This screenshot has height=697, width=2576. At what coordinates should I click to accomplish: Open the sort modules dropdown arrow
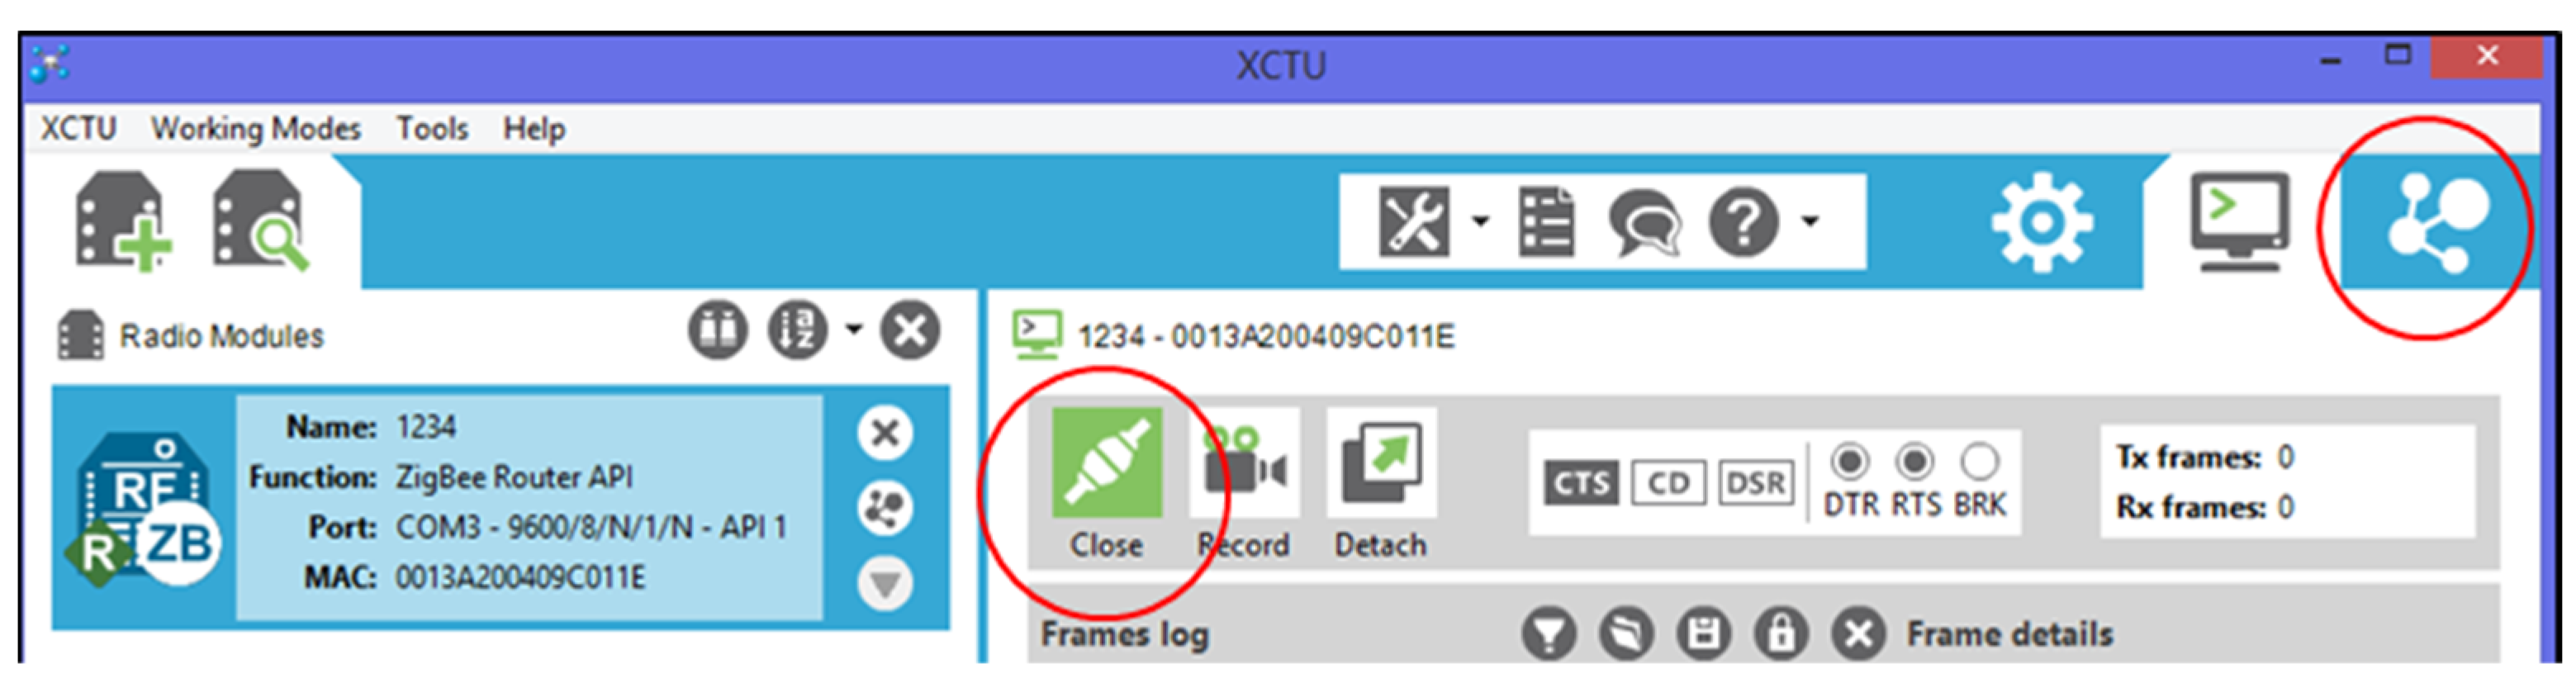(853, 329)
